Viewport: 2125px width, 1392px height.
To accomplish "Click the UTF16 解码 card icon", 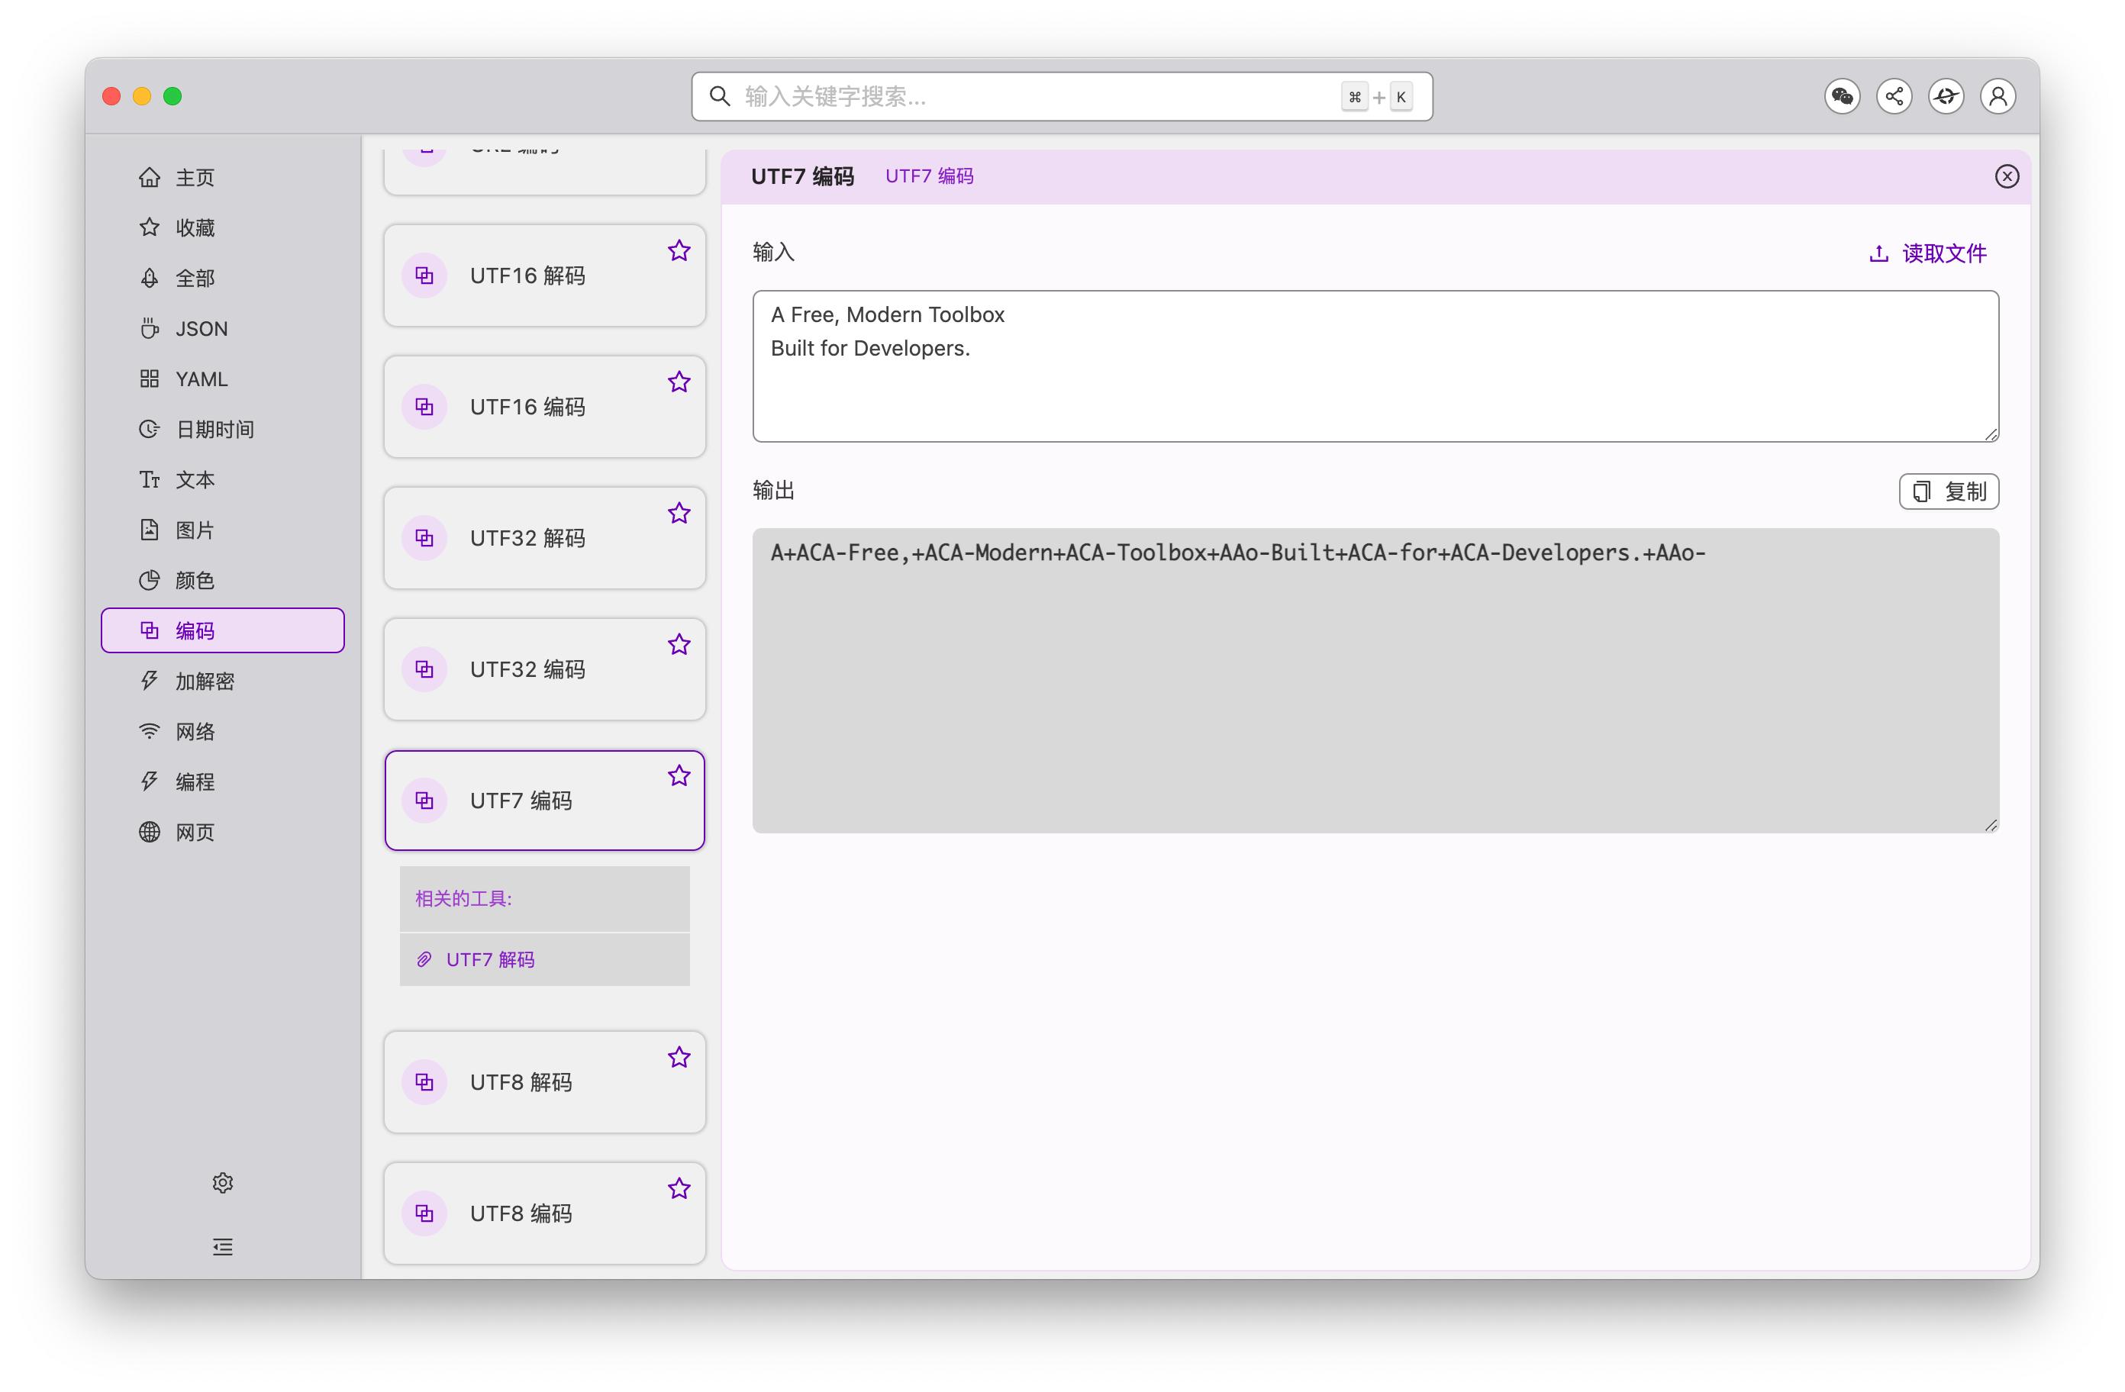I will click(424, 276).
